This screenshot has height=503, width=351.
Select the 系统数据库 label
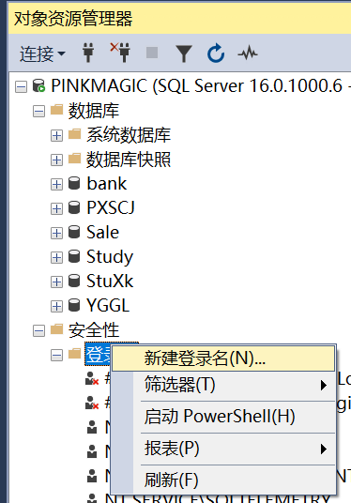(x=129, y=135)
